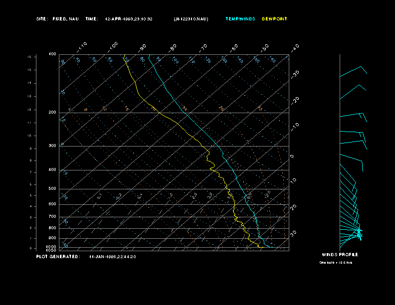Click the 200 pressure level label
The height and width of the screenshot is (305, 395).
(52, 113)
